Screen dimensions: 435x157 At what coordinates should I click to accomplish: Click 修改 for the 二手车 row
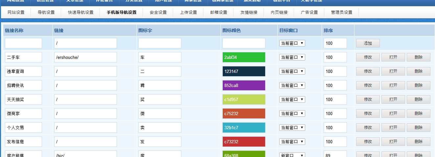pyautogui.click(x=368, y=57)
